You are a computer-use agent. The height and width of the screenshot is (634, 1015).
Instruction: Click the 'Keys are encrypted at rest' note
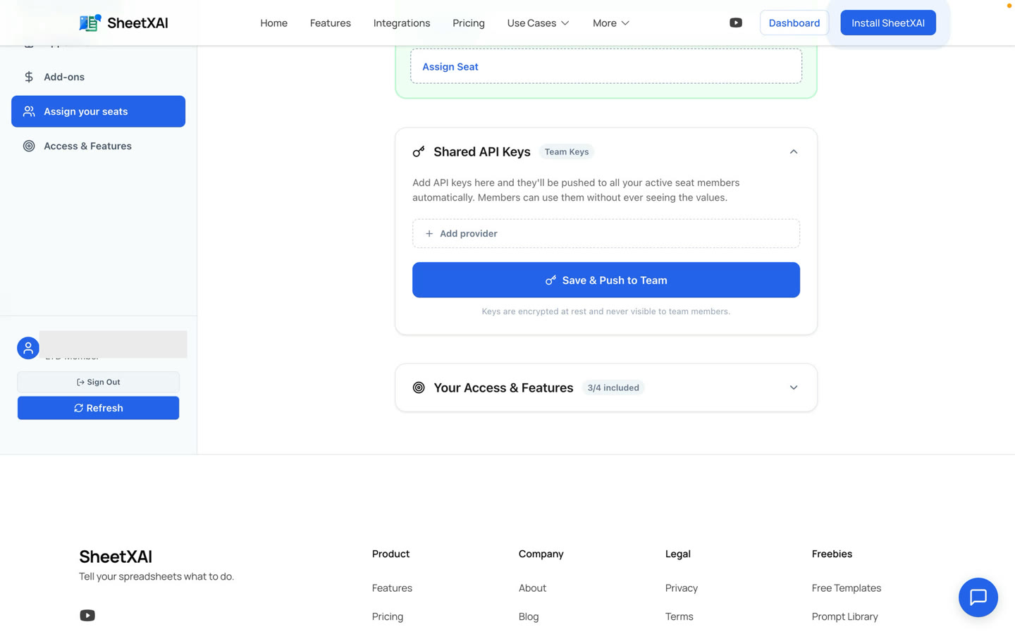tap(606, 311)
